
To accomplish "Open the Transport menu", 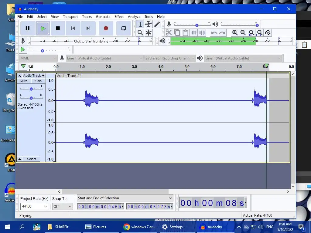I will point(70,17).
